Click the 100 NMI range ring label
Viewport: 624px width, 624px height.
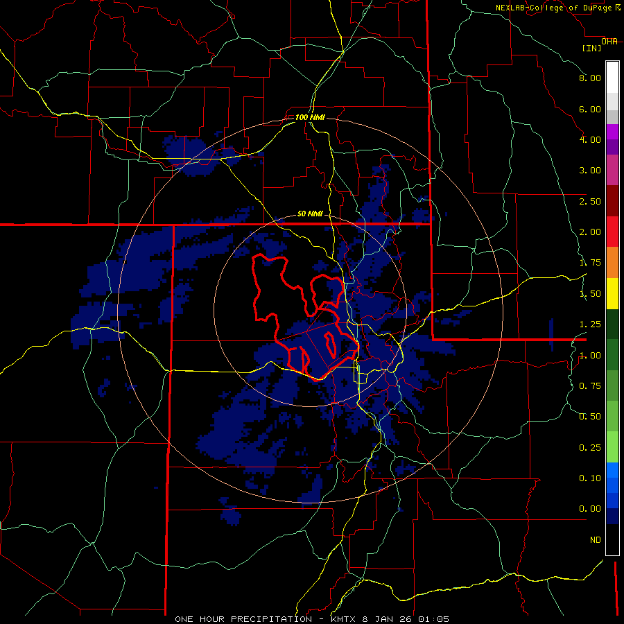310,117
